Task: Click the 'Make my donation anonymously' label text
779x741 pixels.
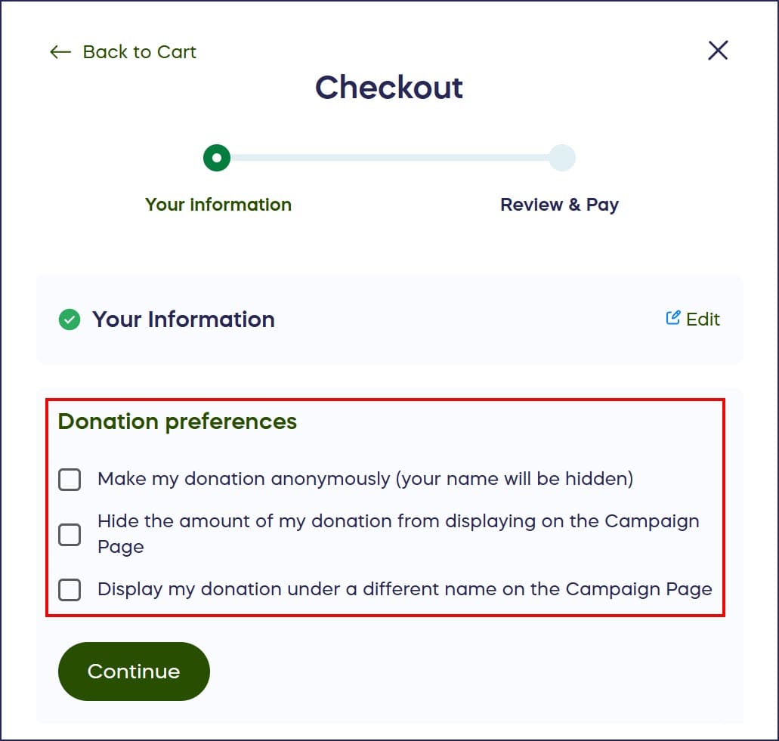Action: tap(365, 479)
